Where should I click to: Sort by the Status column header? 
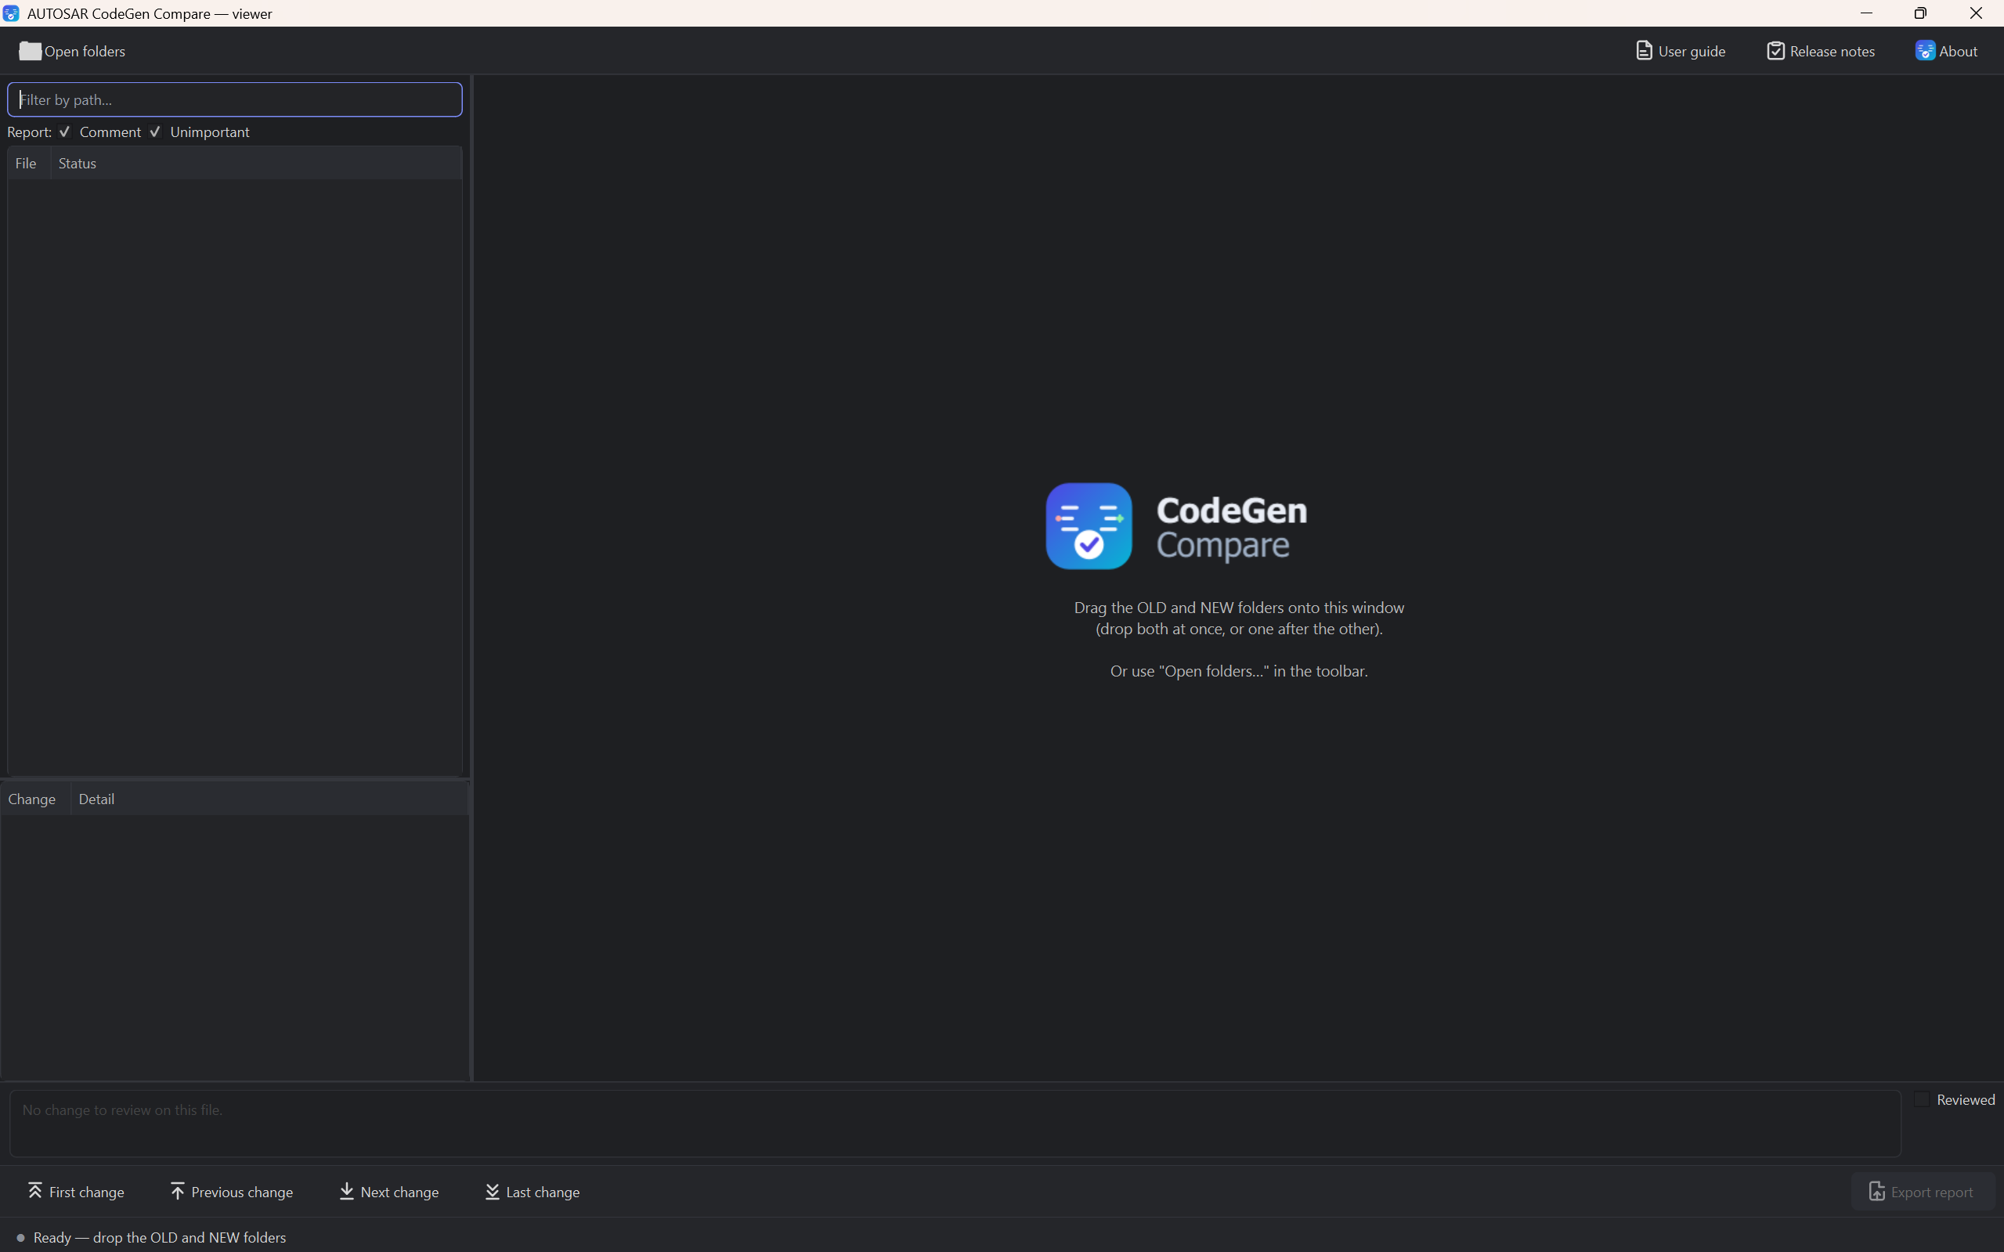pyautogui.click(x=256, y=163)
